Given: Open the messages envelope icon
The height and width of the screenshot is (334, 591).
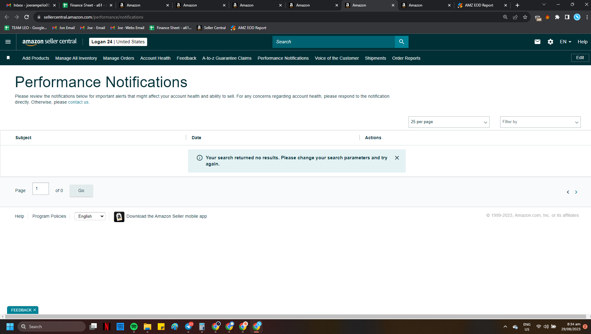Looking at the screenshot, I should pyautogui.click(x=537, y=42).
